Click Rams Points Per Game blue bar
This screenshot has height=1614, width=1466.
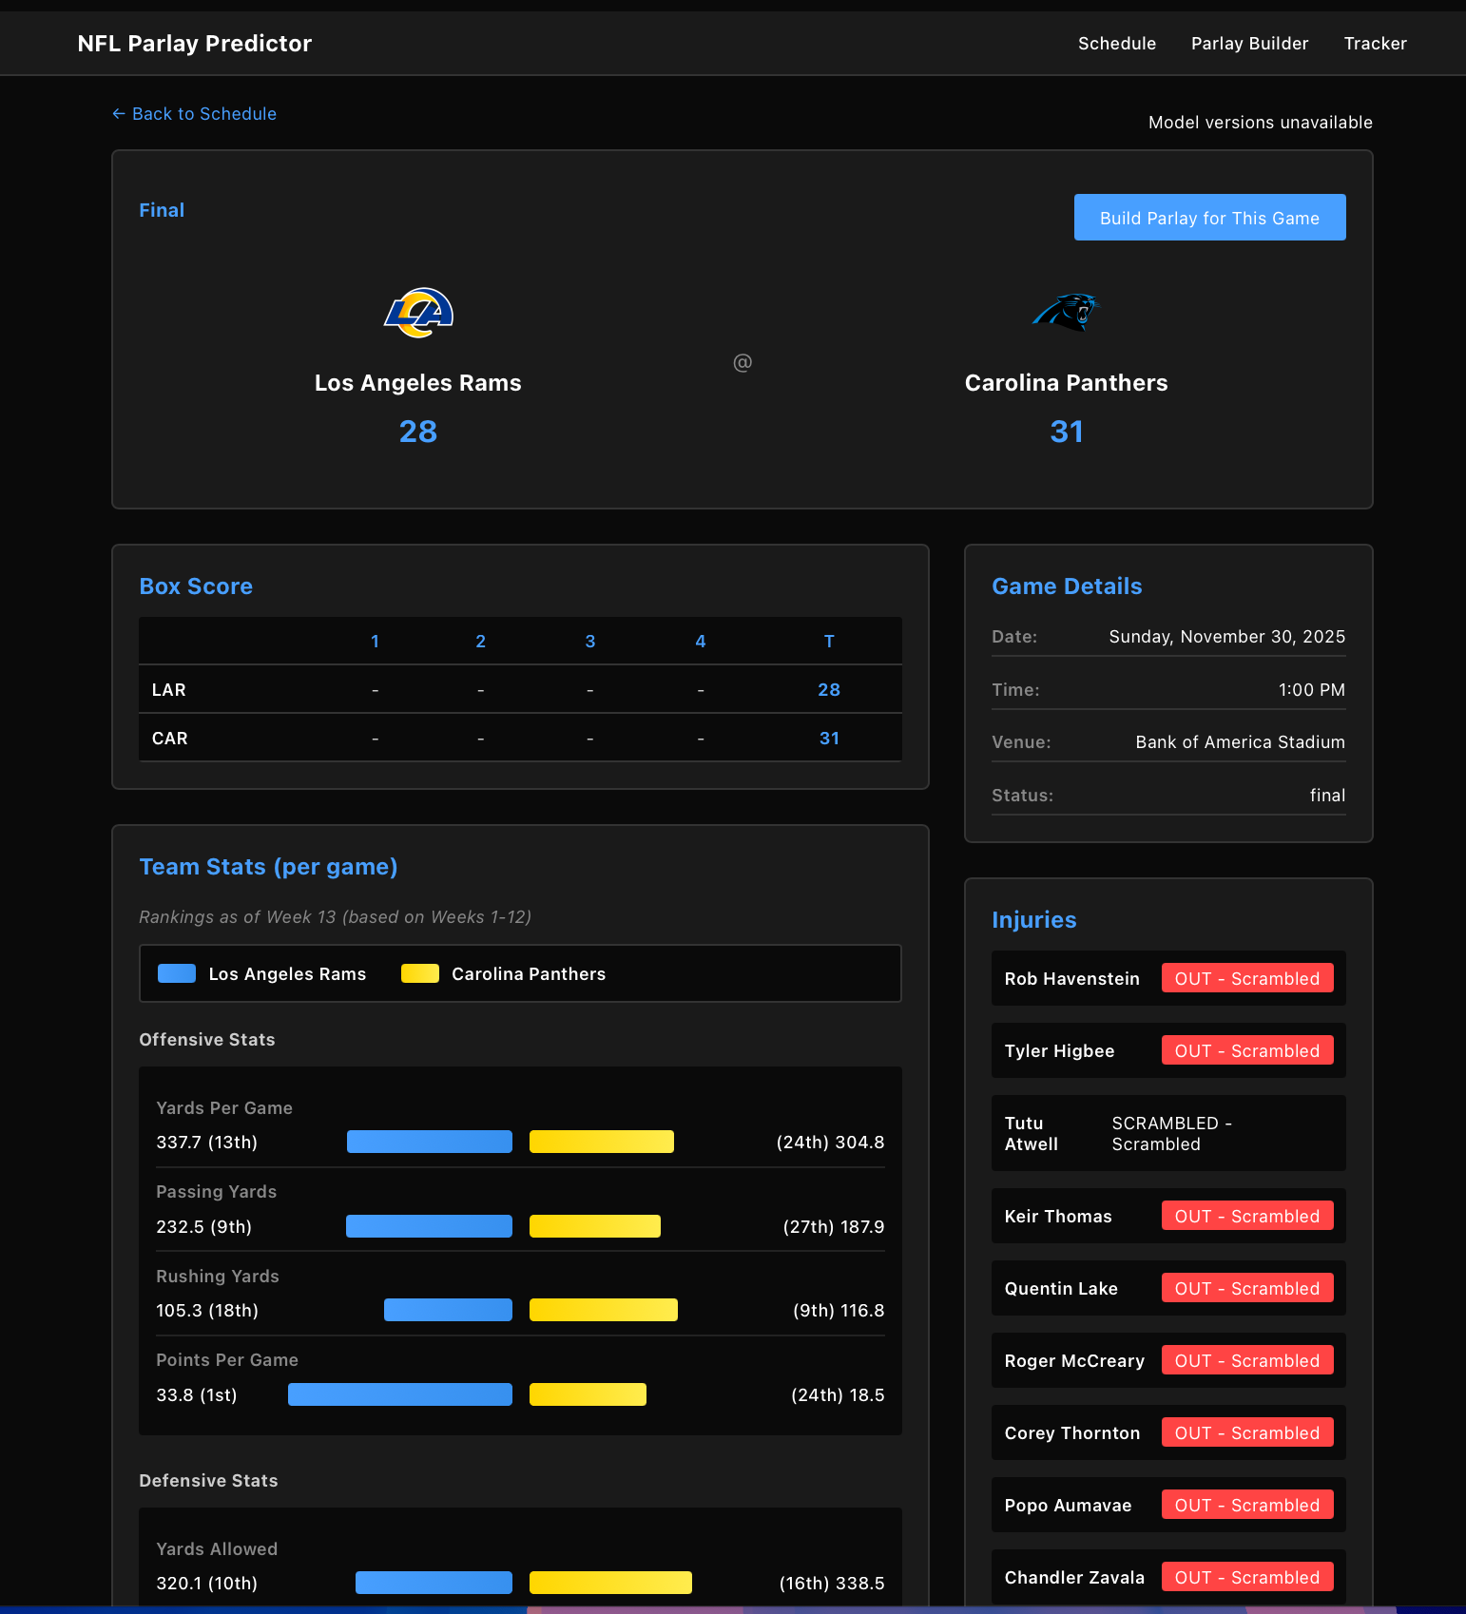(x=399, y=1394)
